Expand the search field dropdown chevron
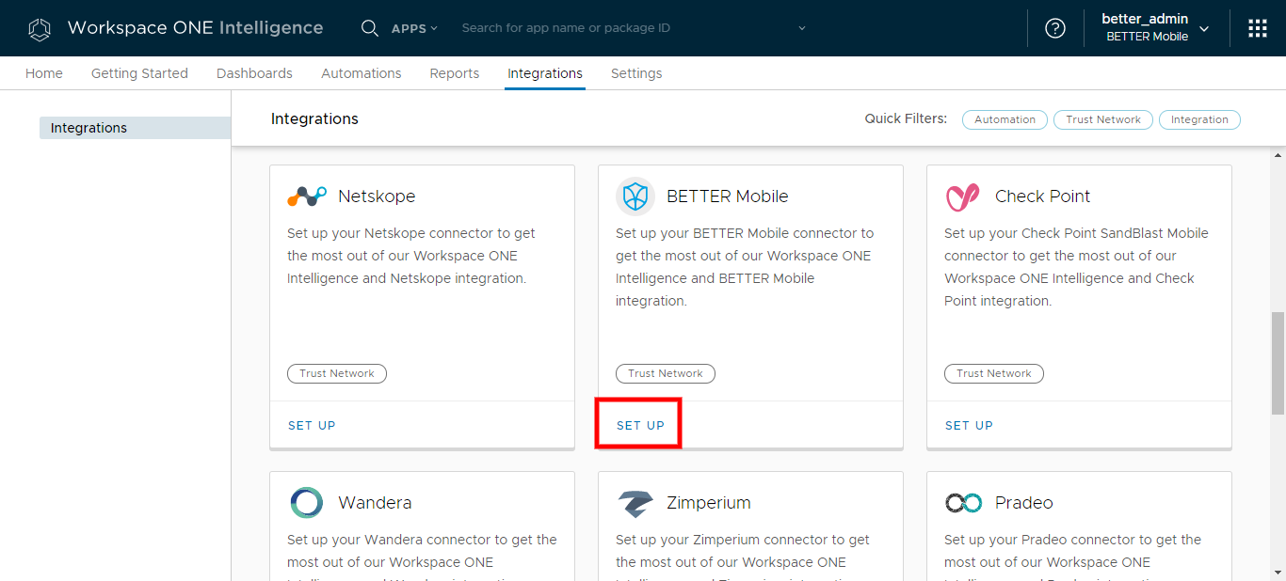The width and height of the screenshot is (1286, 581). (802, 28)
